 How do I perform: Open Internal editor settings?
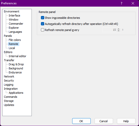(17, 56)
